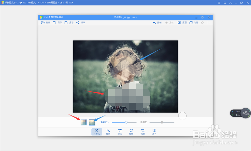The image size is (251, 151).
Task: Restore the 2345看图王 viewer window
Action: click(x=241, y=3)
